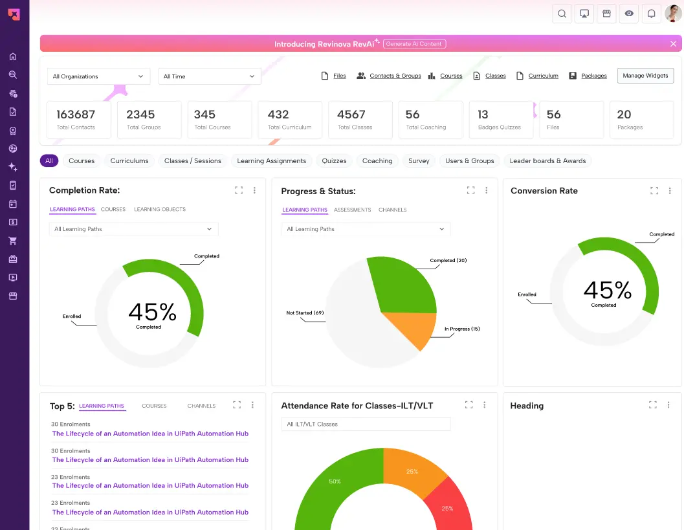Screen dimensions: 684x530
Task: Toggle the eye preview icon in header
Action: (629, 14)
